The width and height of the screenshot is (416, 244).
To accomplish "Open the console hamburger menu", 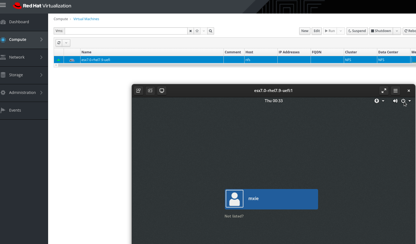I will 396,91.
